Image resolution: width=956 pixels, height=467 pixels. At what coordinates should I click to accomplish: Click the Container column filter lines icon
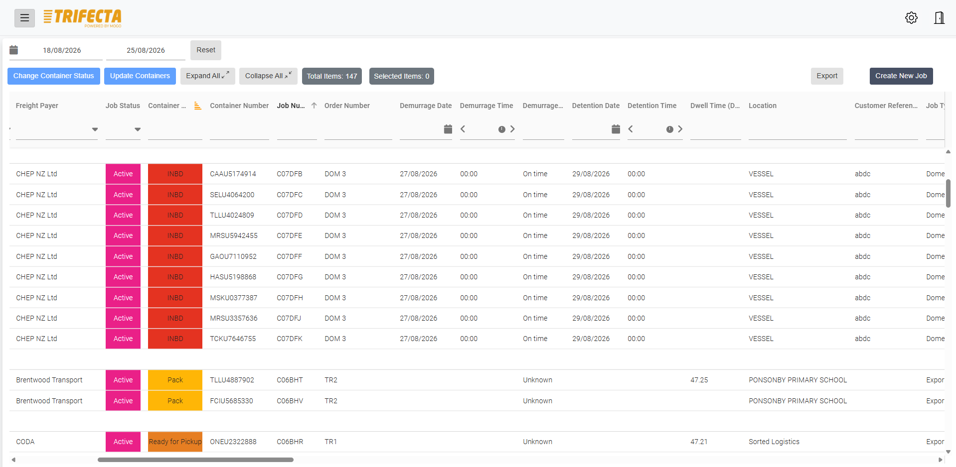(x=198, y=106)
